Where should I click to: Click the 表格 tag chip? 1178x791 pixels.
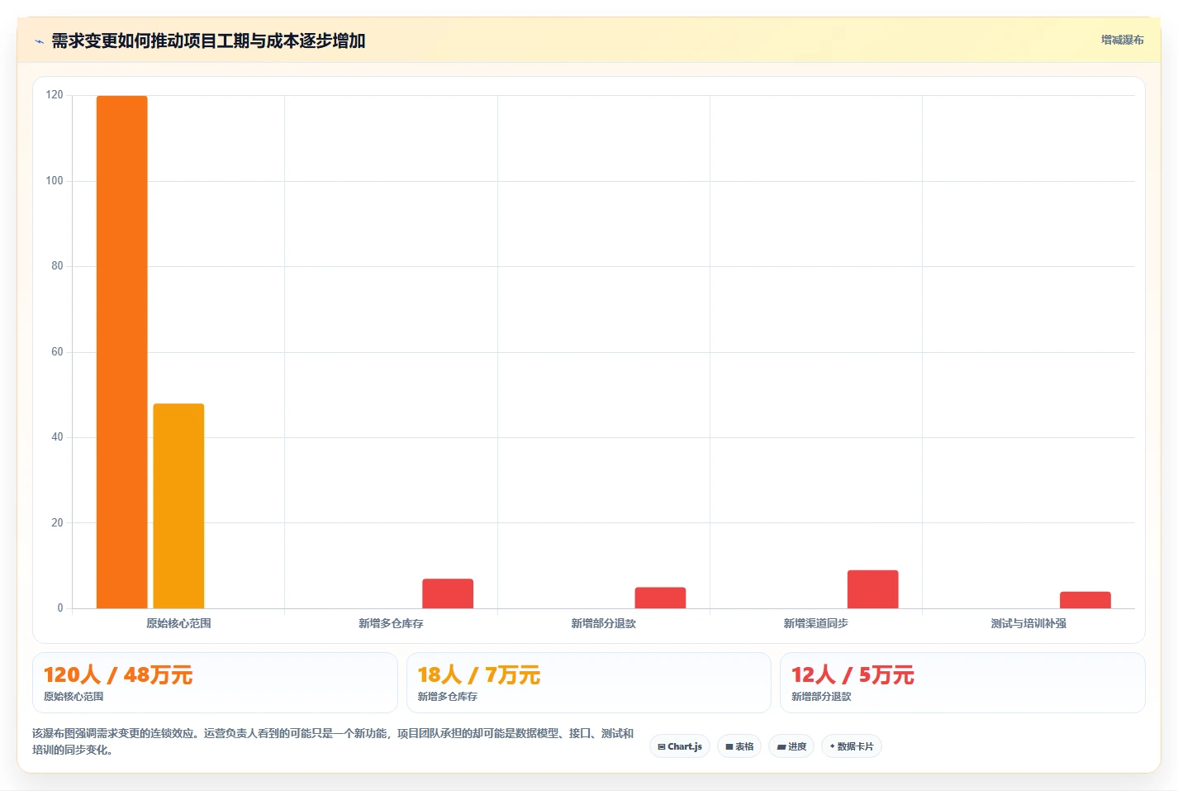pos(739,746)
